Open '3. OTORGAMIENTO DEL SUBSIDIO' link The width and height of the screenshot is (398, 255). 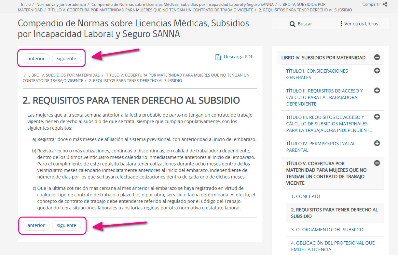pyautogui.click(x=327, y=230)
